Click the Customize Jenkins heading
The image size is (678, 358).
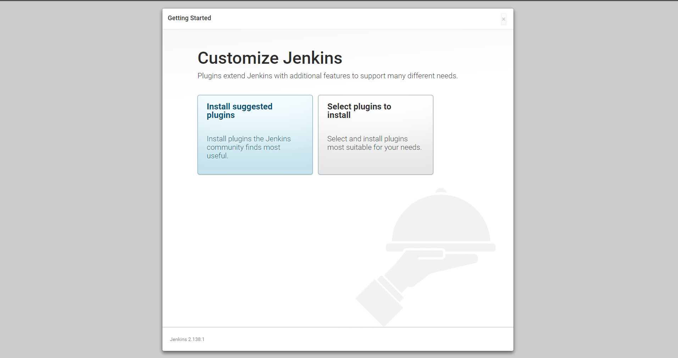[270, 58]
